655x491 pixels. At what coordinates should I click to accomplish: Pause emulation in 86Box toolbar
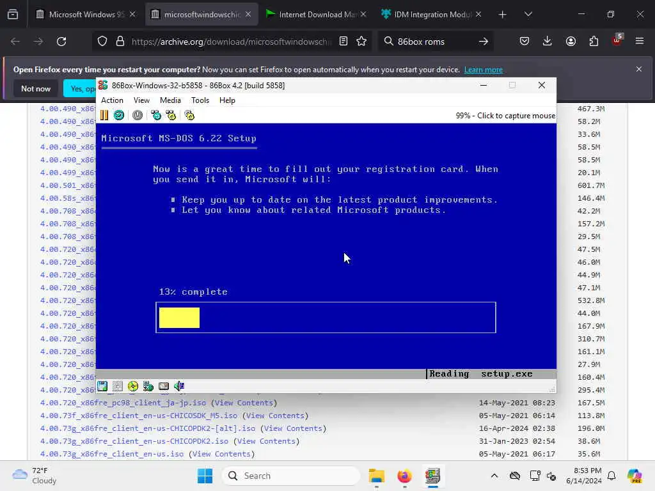coord(104,115)
